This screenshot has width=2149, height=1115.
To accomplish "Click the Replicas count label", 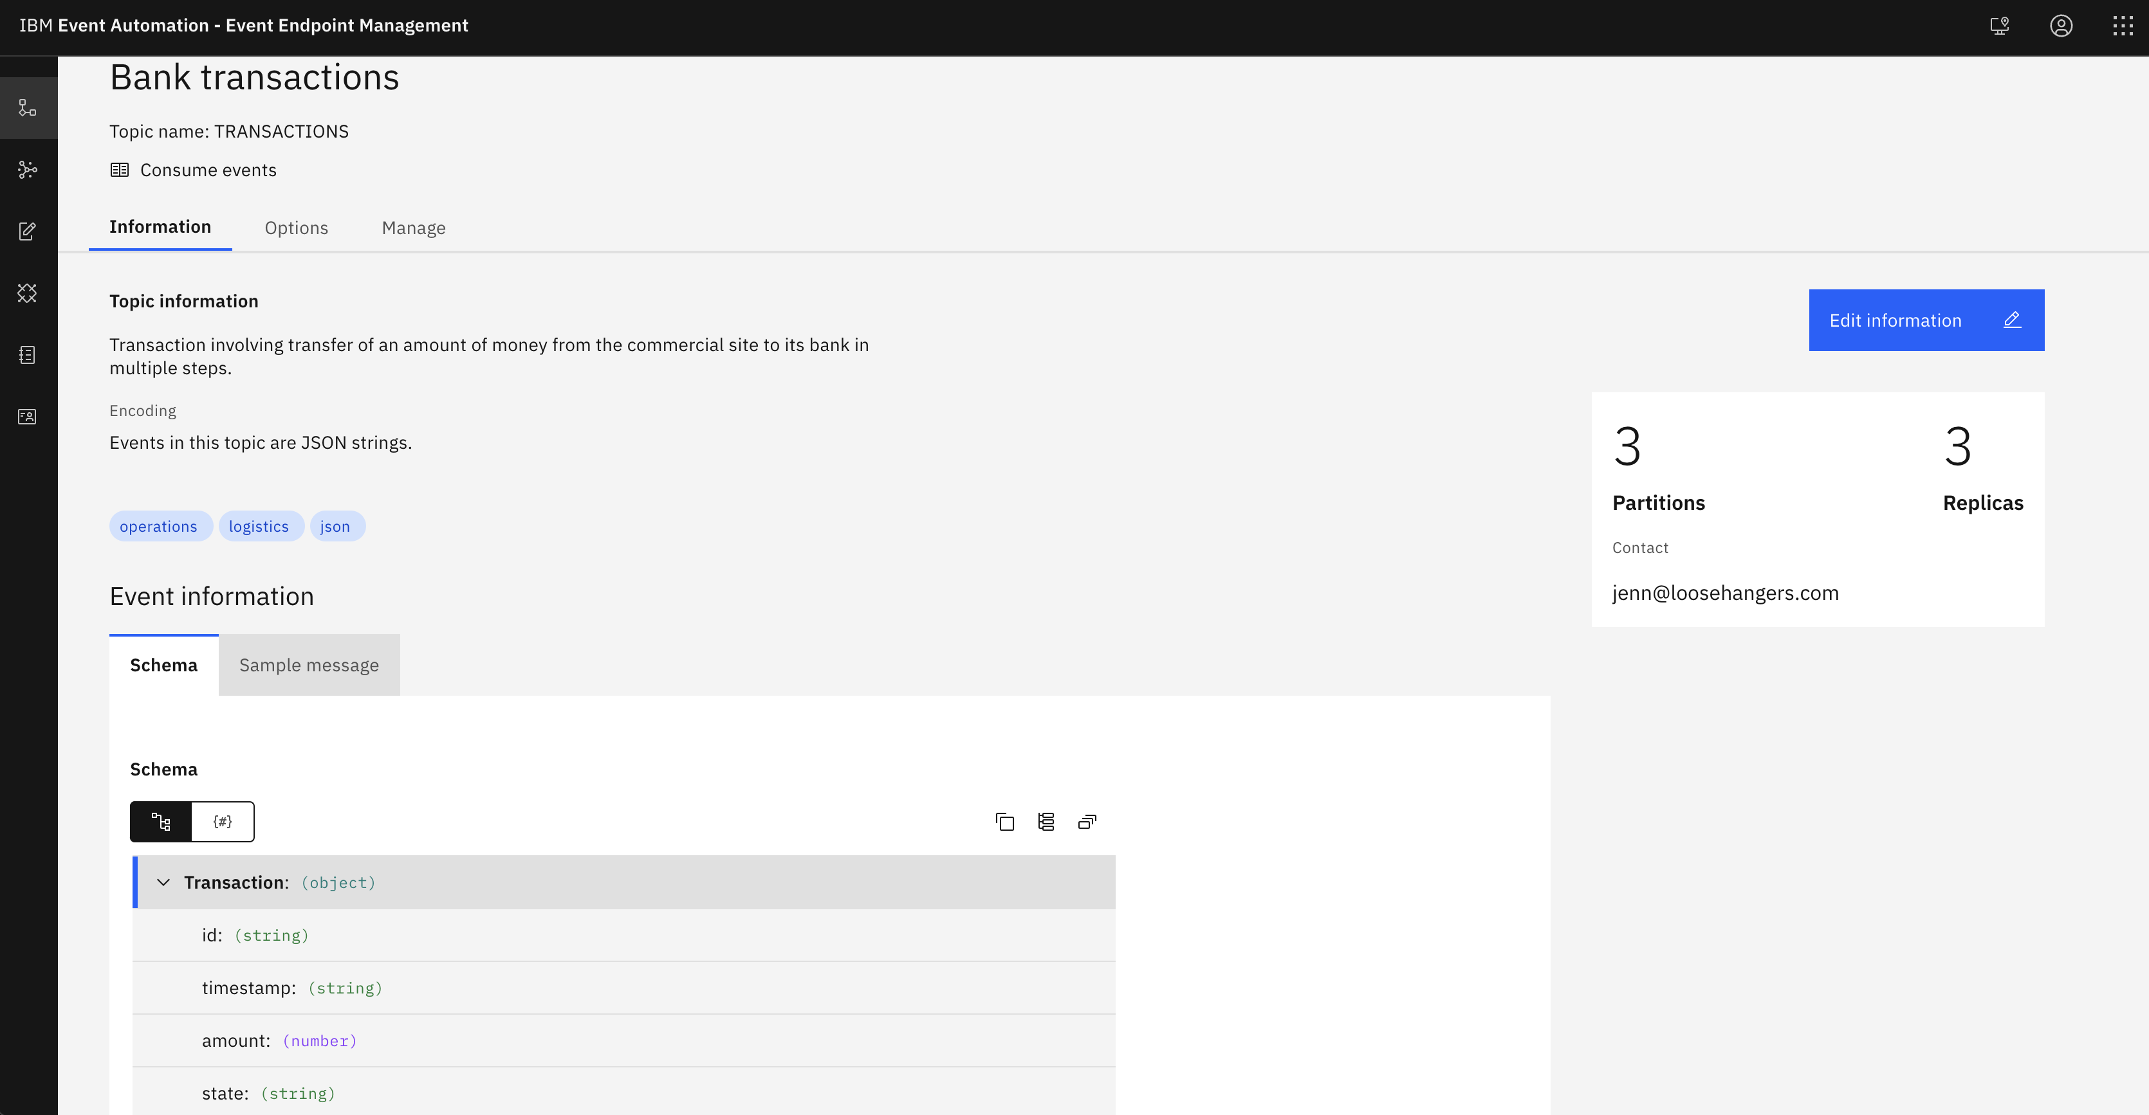I will point(1983,503).
